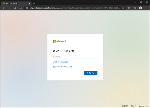
Task: Reload the sign-in page
Action: (15, 8)
